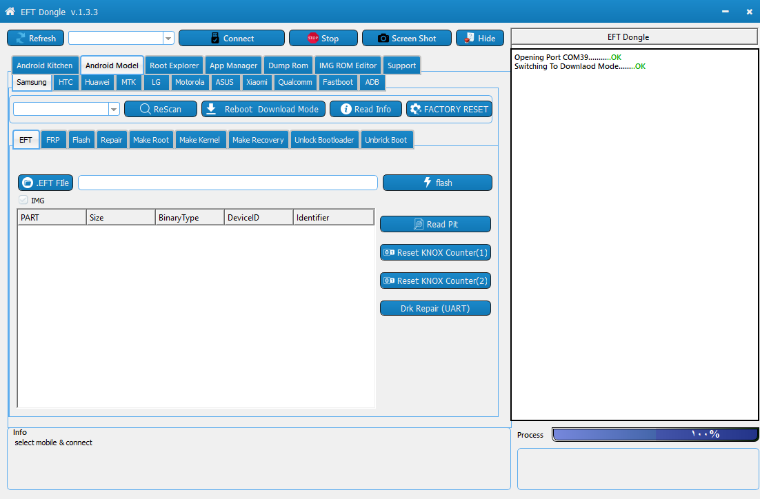The image size is (760, 499).
Task: Open the Unlock Bootloader sub-tab
Action: [x=324, y=139]
